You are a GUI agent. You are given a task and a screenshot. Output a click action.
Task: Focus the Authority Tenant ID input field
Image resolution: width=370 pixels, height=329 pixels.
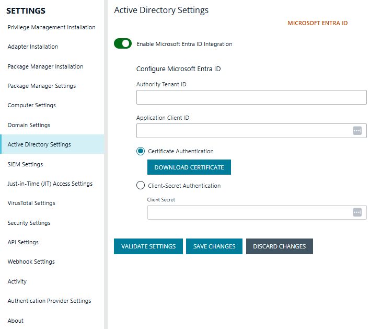[x=251, y=97]
